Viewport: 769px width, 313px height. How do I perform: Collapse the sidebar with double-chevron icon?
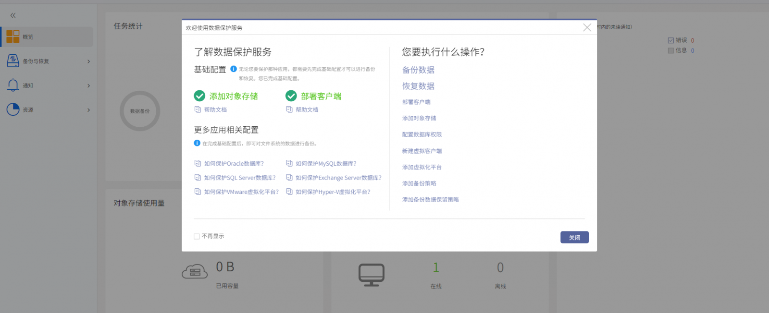coord(13,15)
